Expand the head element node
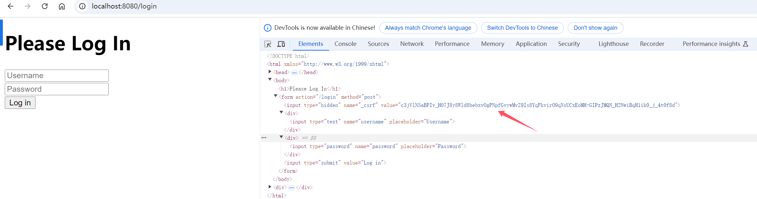The width and height of the screenshot is (757, 199). [x=270, y=72]
